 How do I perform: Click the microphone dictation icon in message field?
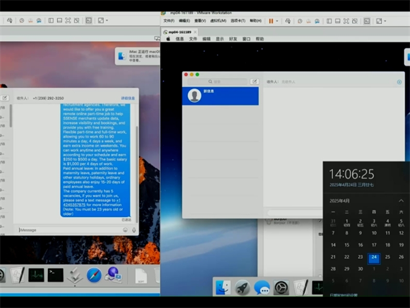[133, 230]
